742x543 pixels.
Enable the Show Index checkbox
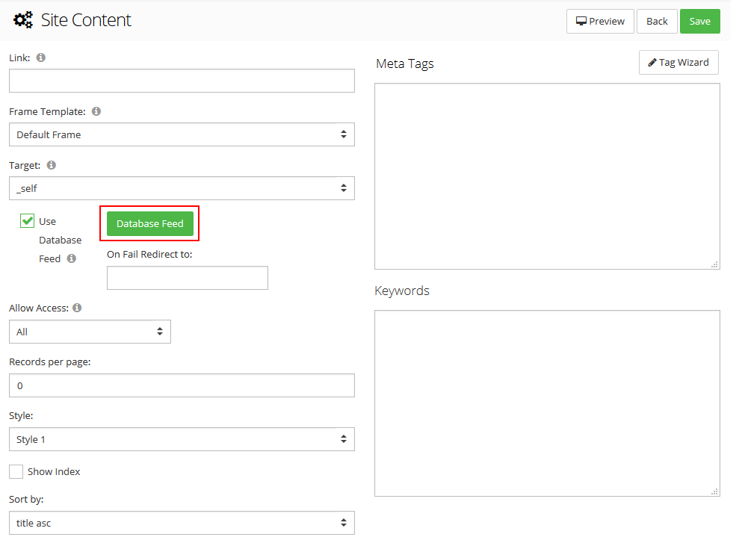pyautogui.click(x=16, y=471)
